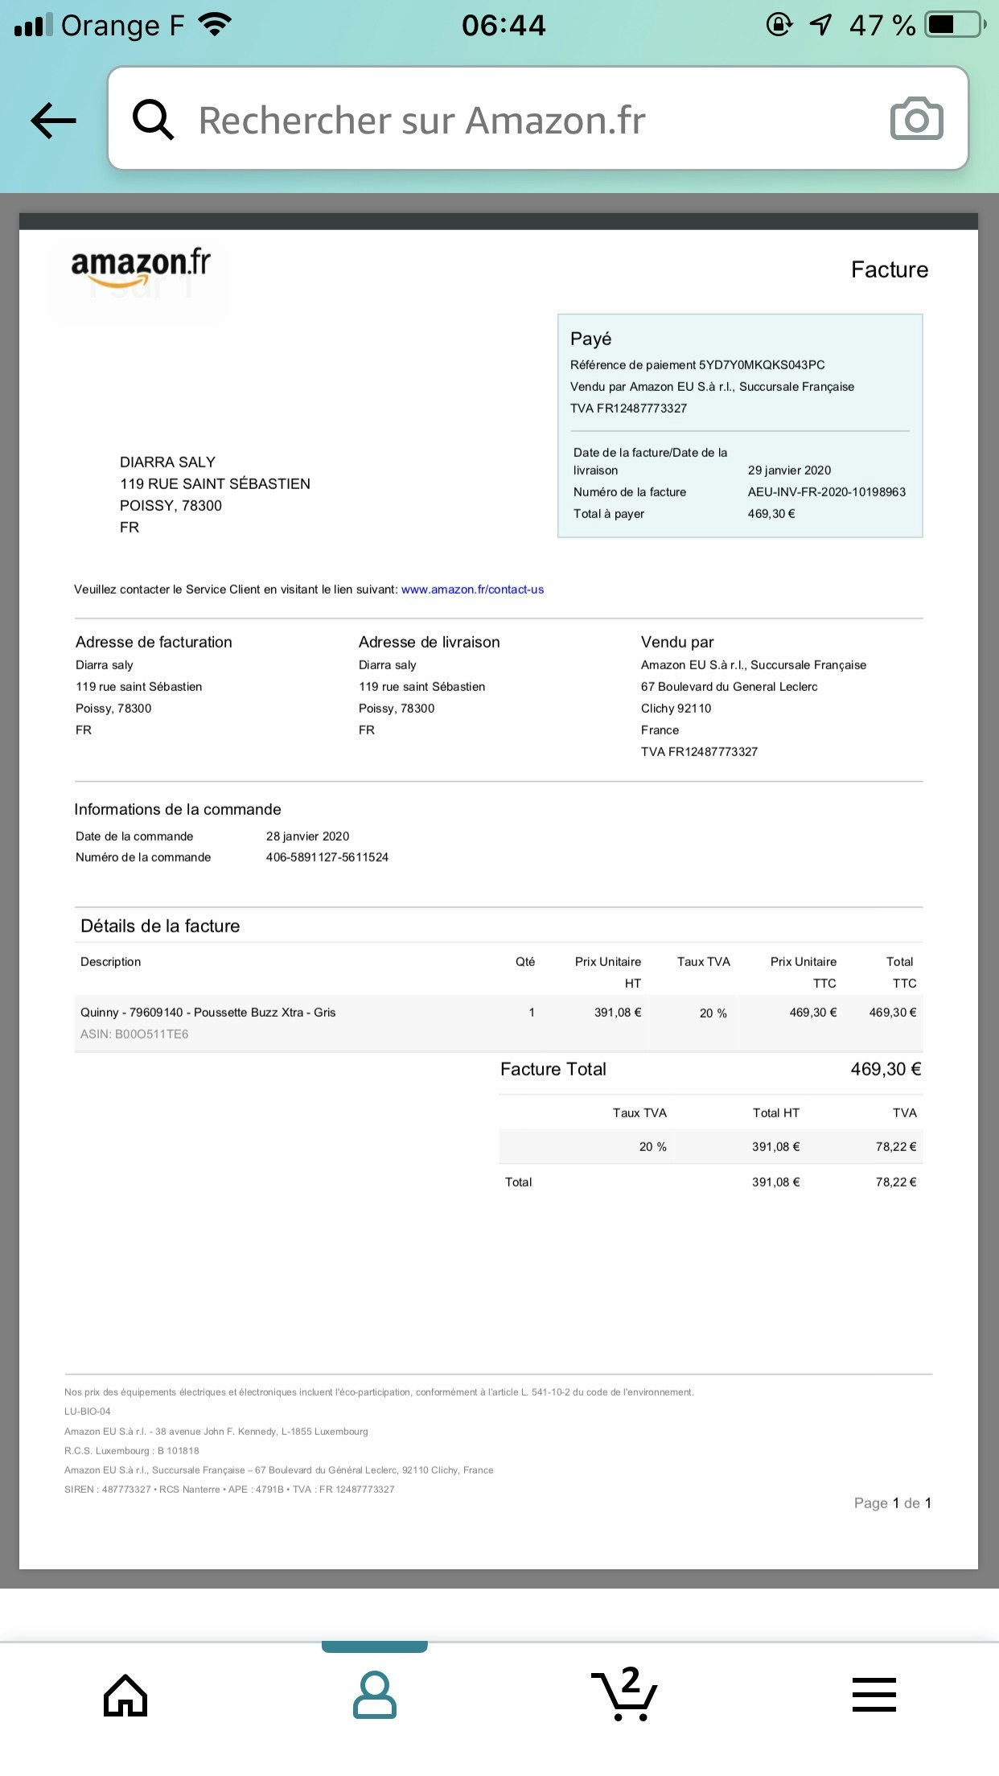Viewport: 999px width, 1776px height.
Task: Tap the Vendu par heading
Action: point(677,642)
